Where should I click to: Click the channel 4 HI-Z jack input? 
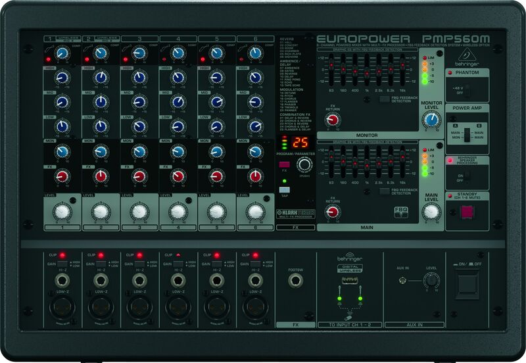[178, 280]
